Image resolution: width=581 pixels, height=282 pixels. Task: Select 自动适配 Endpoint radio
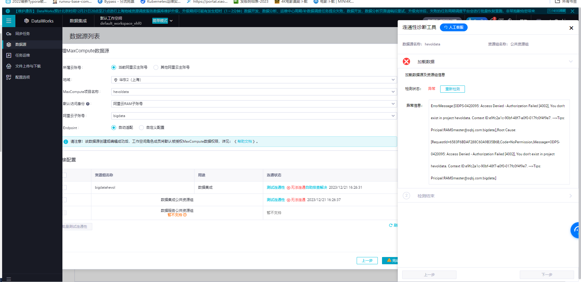[x=113, y=128]
